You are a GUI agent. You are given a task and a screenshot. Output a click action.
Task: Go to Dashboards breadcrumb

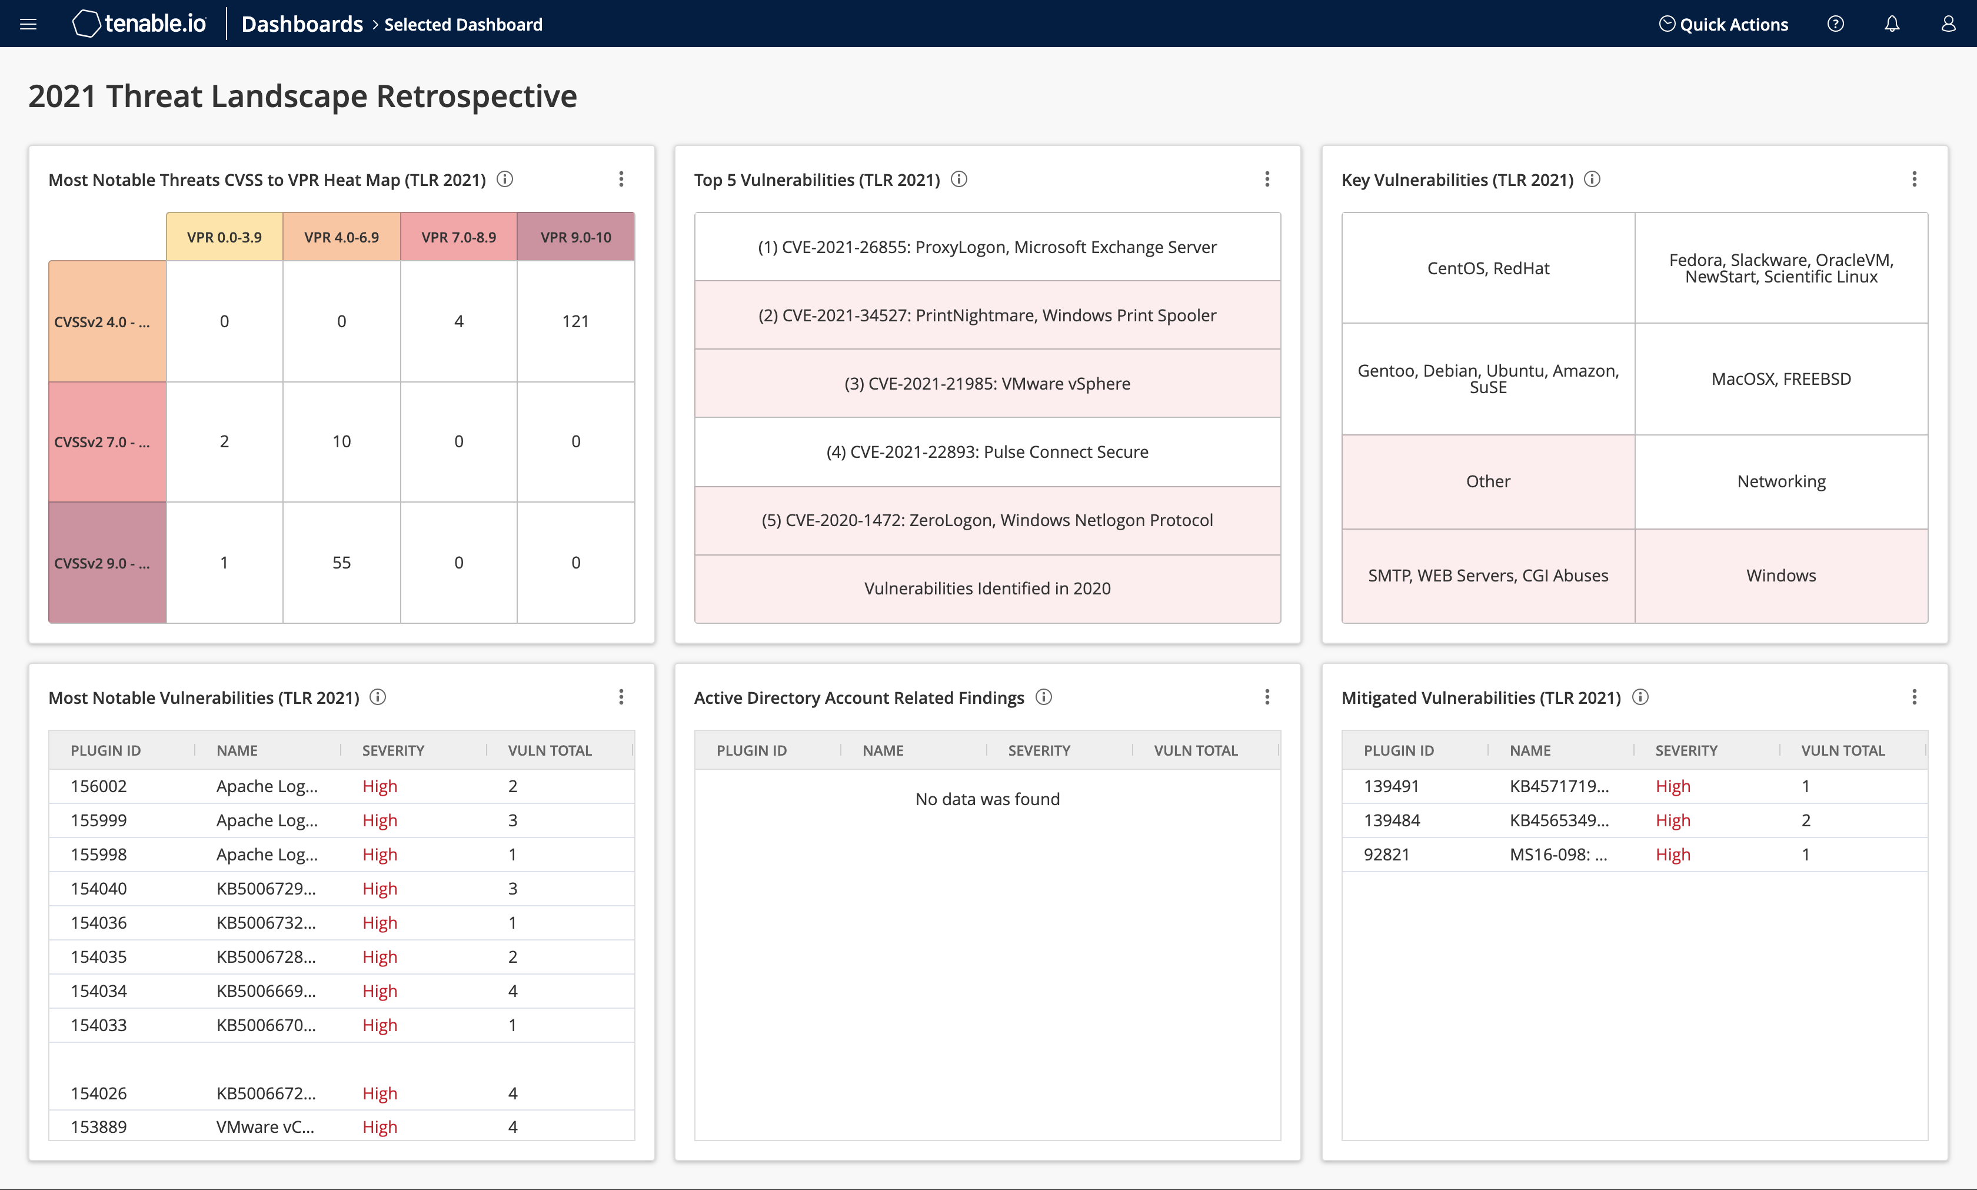click(x=302, y=24)
